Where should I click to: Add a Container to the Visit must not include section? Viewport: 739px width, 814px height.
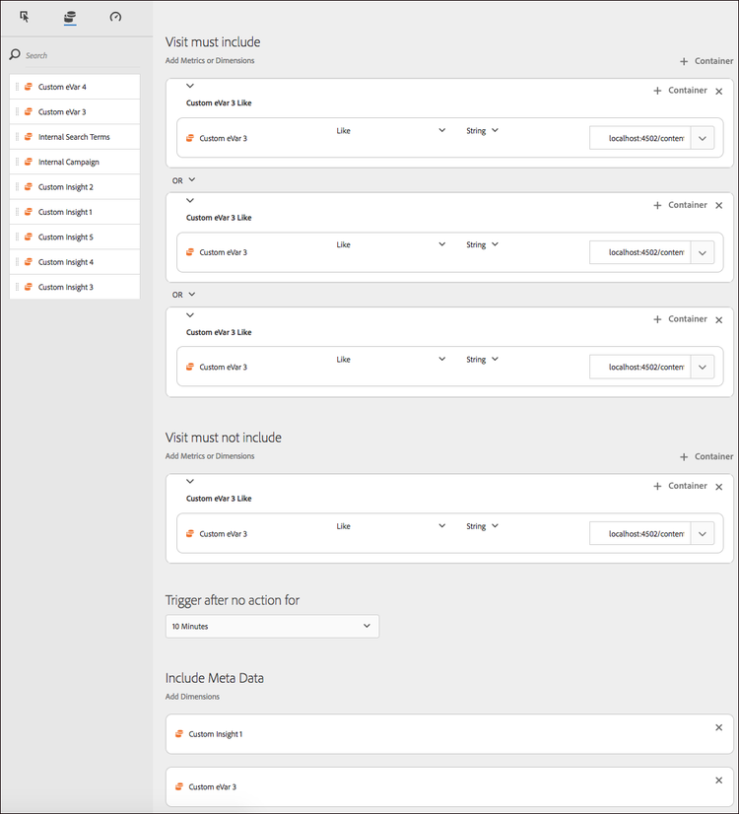pyautogui.click(x=705, y=456)
